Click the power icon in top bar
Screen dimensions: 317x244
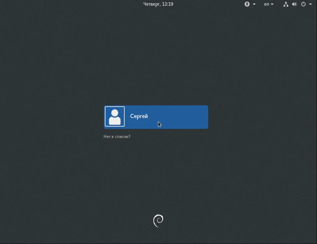[x=303, y=4]
